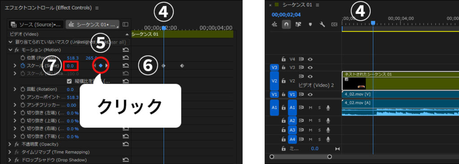This screenshot has width=459, height=164.
Task: Toggle the Effect Controls timeline view icon
Action: (126, 24)
